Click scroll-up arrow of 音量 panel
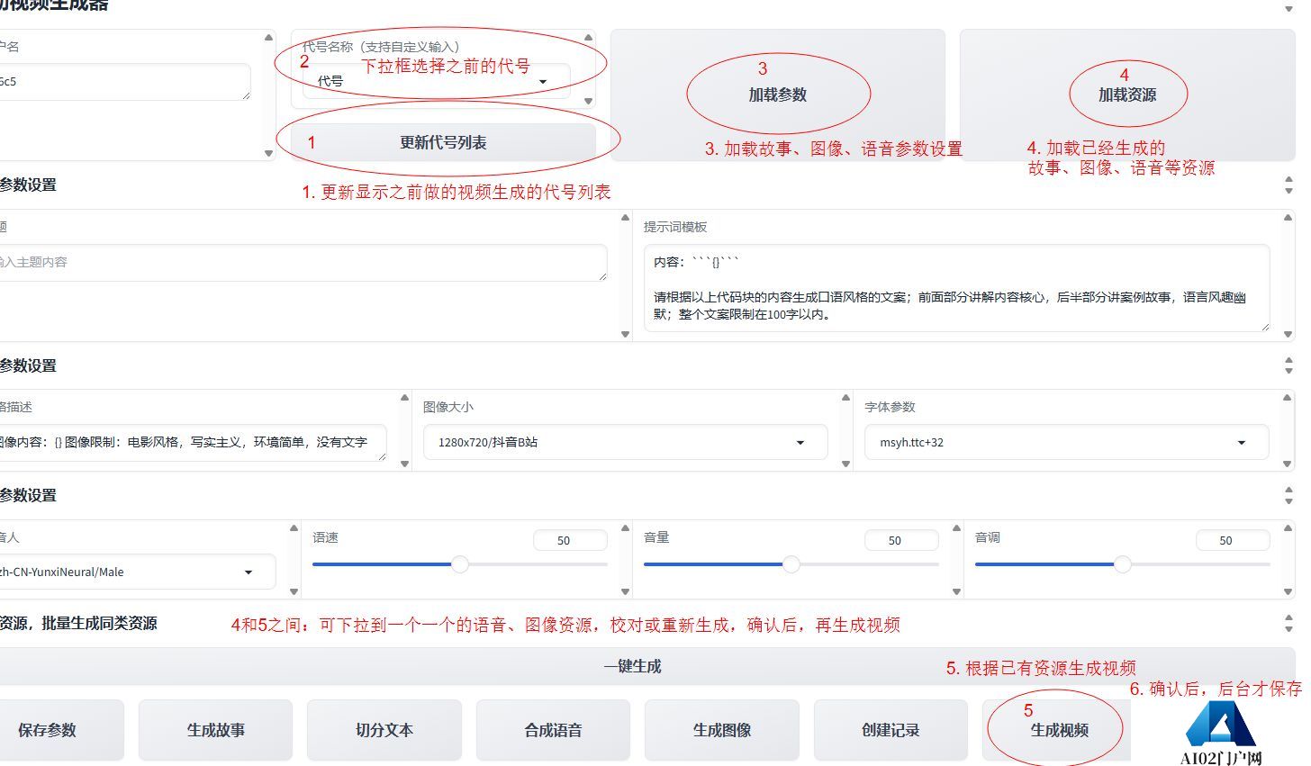1311x766 pixels. pos(956,527)
